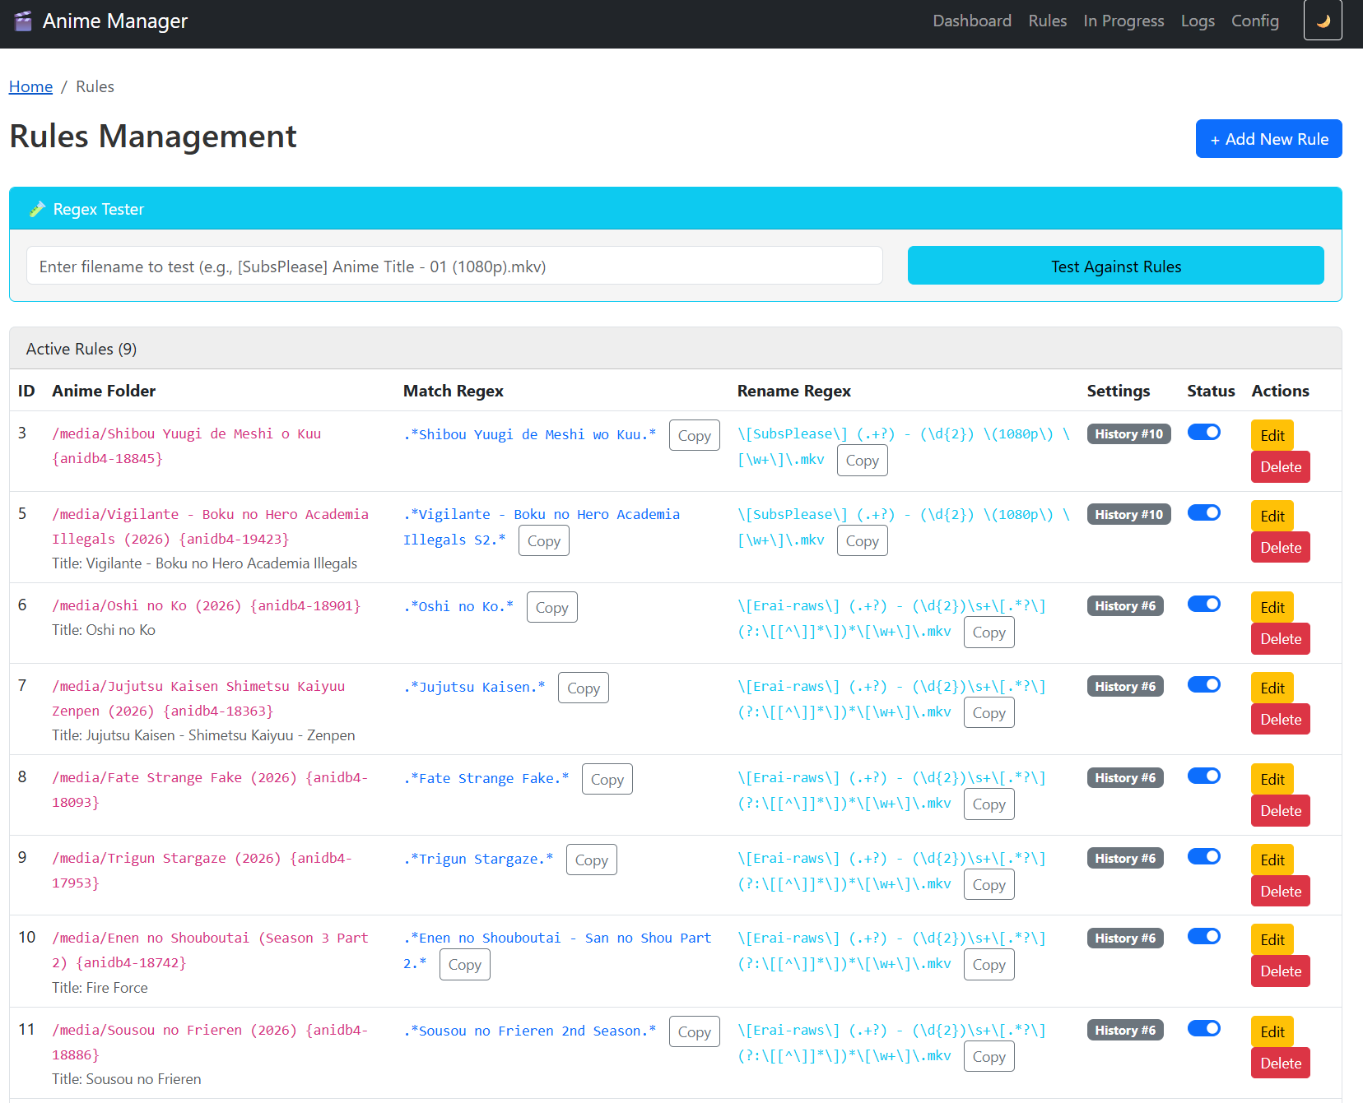Open the In Progress navigation item
Viewport: 1363px width, 1103px height.
click(x=1123, y=21)
